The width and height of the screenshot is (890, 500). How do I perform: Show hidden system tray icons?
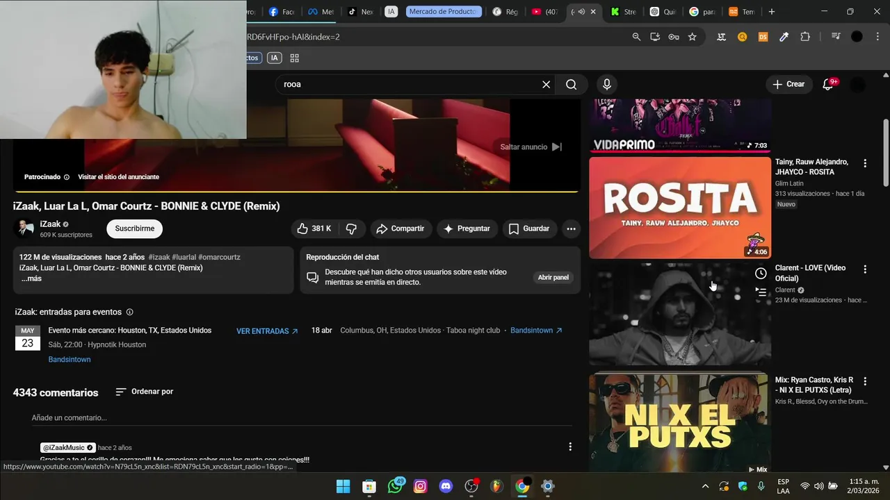tap(705, 486)
